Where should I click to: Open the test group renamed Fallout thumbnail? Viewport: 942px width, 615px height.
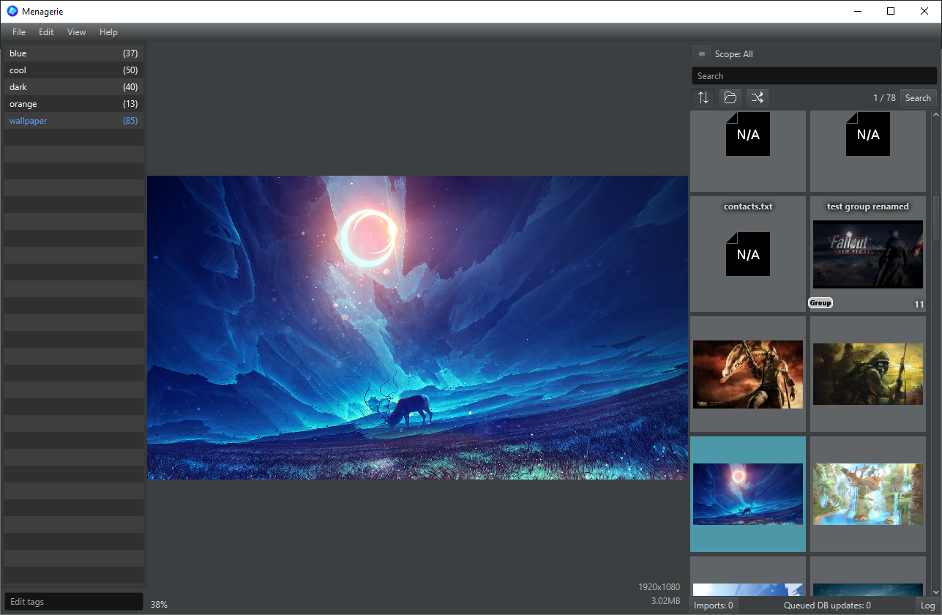868,254
